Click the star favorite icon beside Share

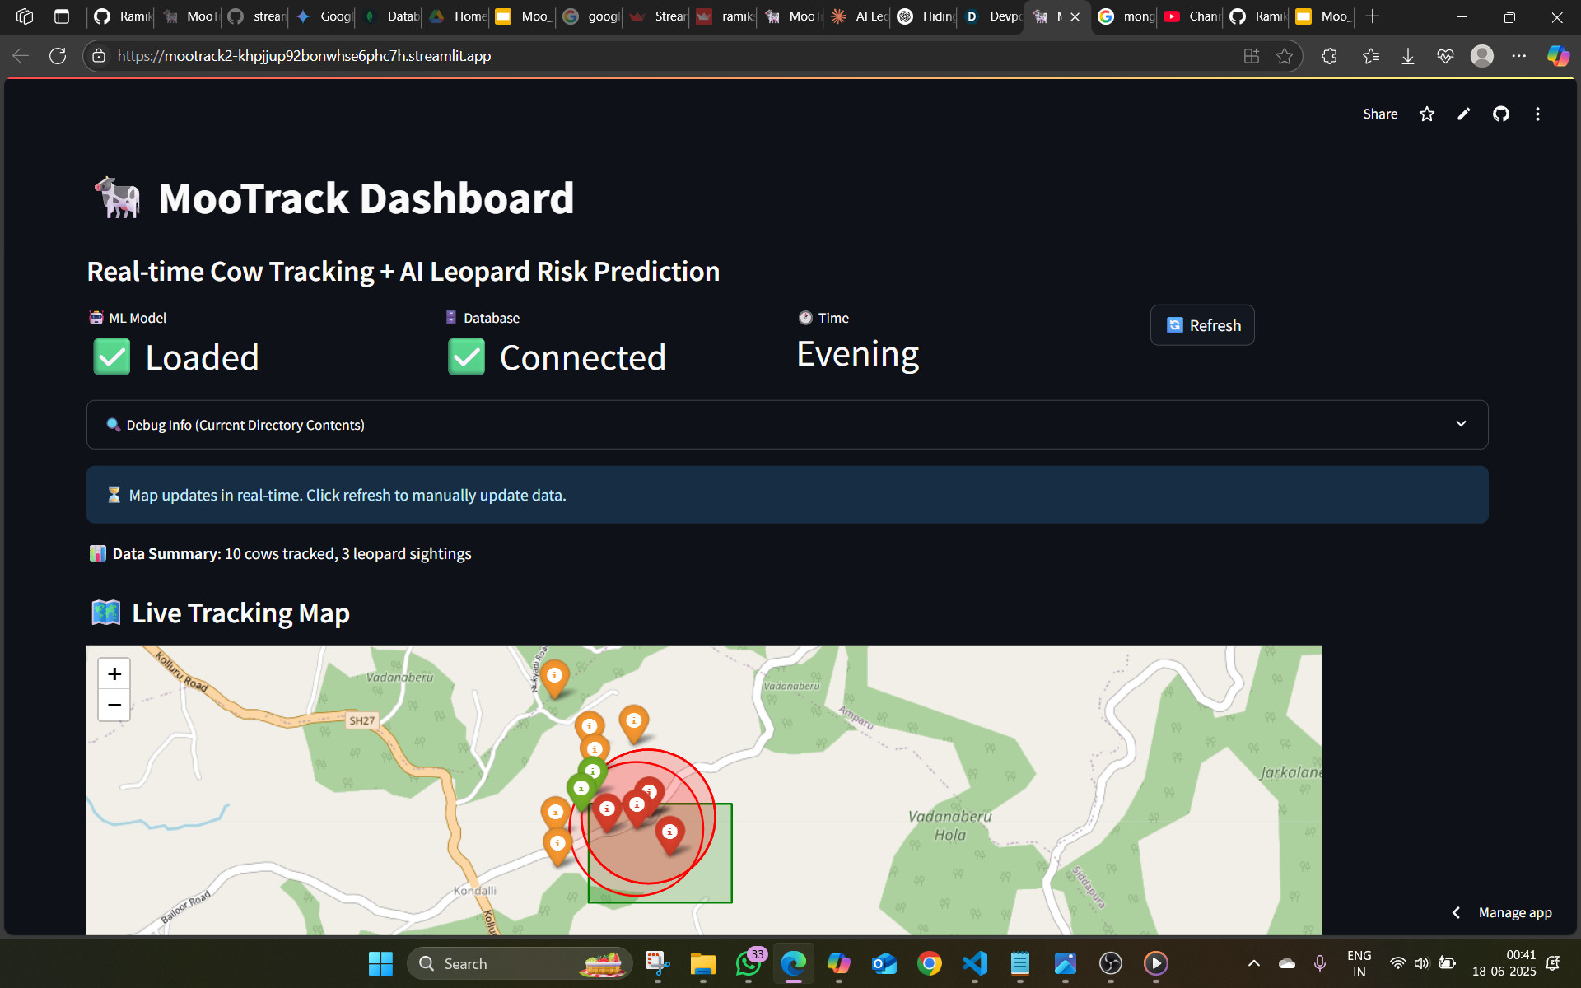(1427, 114)
